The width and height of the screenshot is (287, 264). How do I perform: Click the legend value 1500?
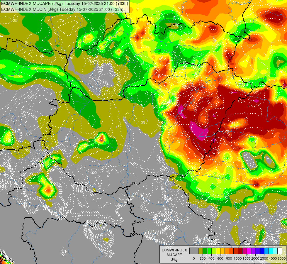pos(246,258)
